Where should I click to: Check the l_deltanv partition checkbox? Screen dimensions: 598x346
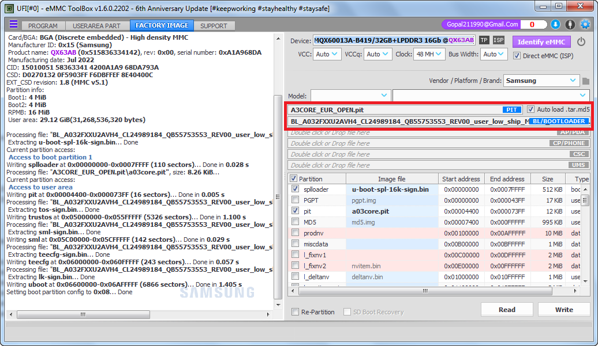point(295,276)
